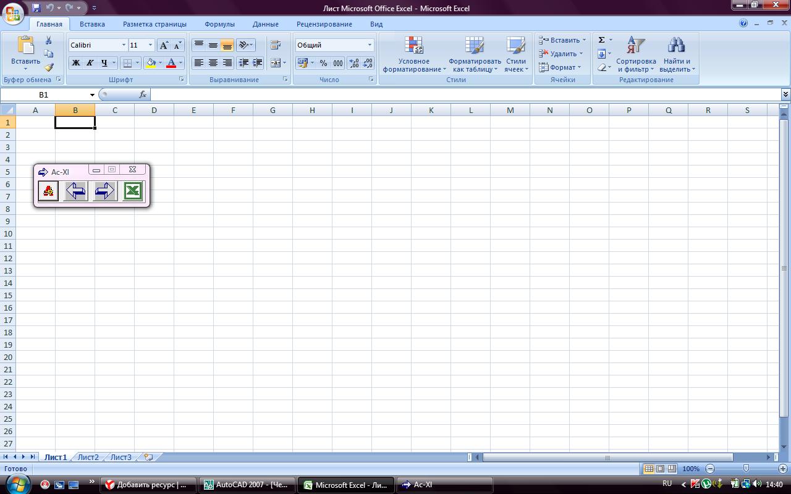Click the Cut scissors icon

[x=49, y=40]
